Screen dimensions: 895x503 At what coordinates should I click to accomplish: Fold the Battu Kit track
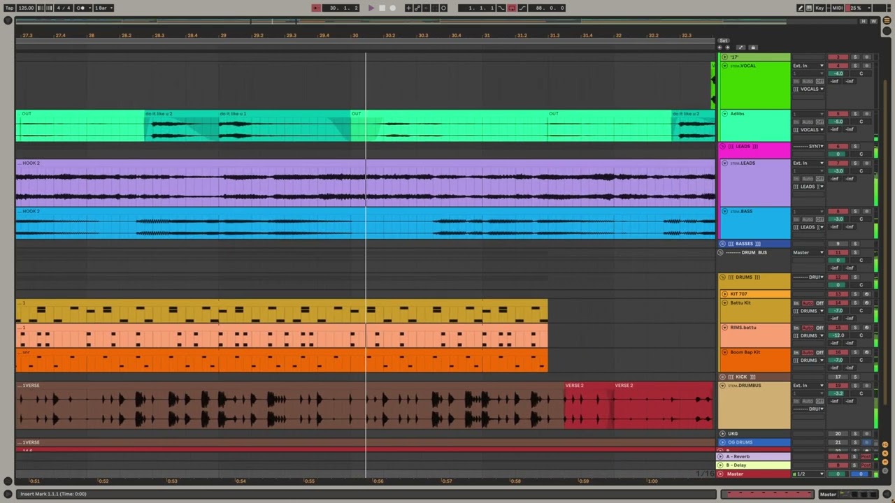pos(724,303)
